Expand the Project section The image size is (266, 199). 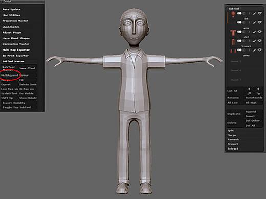pyautogui.click(x=233, y=144)
